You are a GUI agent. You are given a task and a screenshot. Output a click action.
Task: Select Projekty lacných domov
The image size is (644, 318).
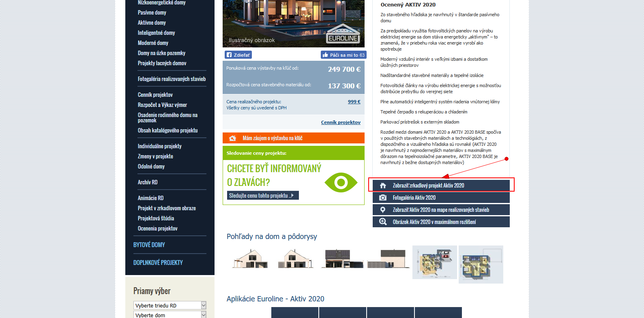point(162,63)
